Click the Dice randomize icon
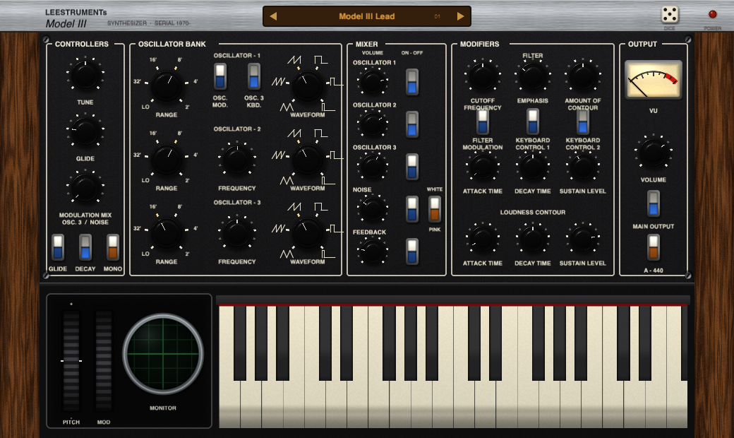The width and height of the screenshot is (734, 438). [669, 15]
